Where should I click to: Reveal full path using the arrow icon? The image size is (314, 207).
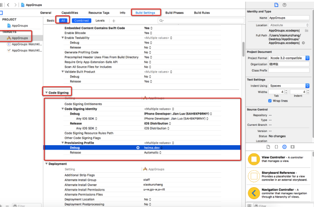click(303, 43)
